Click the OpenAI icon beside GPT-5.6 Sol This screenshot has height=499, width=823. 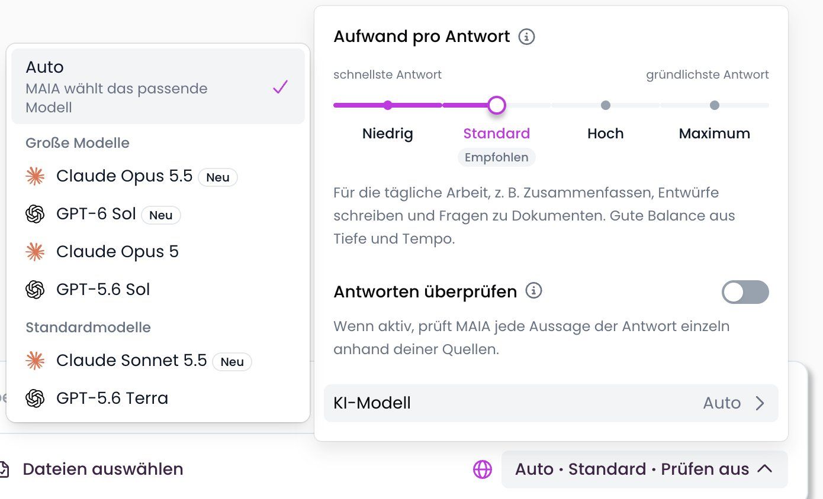point(36,290)
